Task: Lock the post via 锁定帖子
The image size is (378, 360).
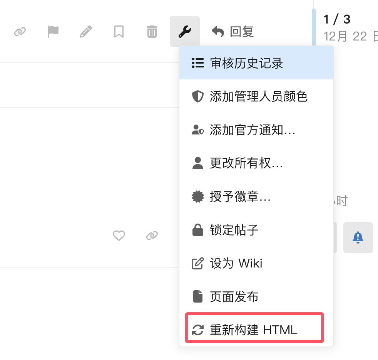Action: [256, 230]
